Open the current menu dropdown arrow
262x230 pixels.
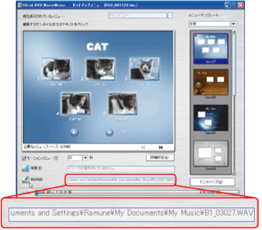point(170,15)
